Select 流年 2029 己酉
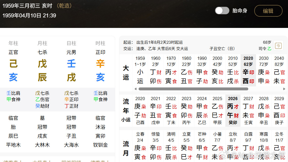This screenshot has height=162, width=288. [x=279, y=111]
